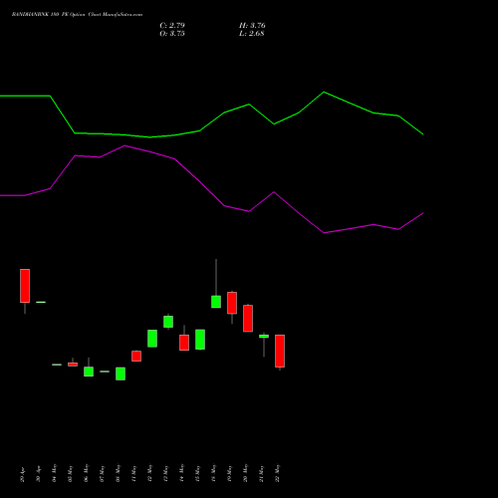Click the '14 May' date axis label

182,473
